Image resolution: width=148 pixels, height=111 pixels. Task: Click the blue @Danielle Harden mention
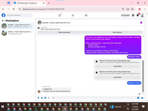tap(134, 83)
